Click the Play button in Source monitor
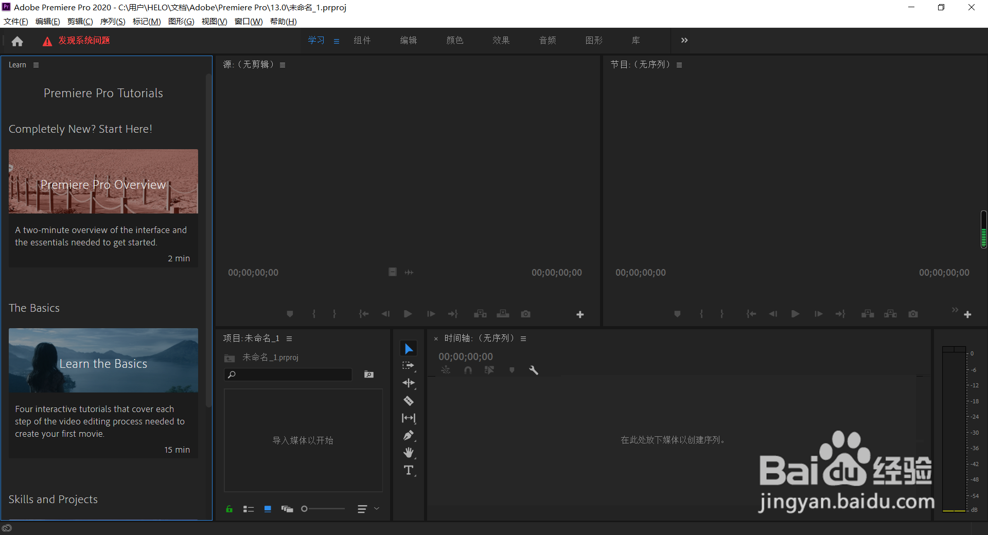988x535 pixels. [x=408, y=314]
